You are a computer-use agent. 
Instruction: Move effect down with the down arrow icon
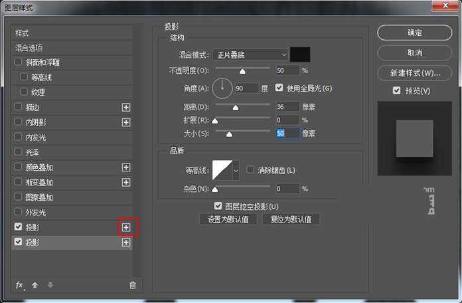pyautogui.click(x=50, y=285)
